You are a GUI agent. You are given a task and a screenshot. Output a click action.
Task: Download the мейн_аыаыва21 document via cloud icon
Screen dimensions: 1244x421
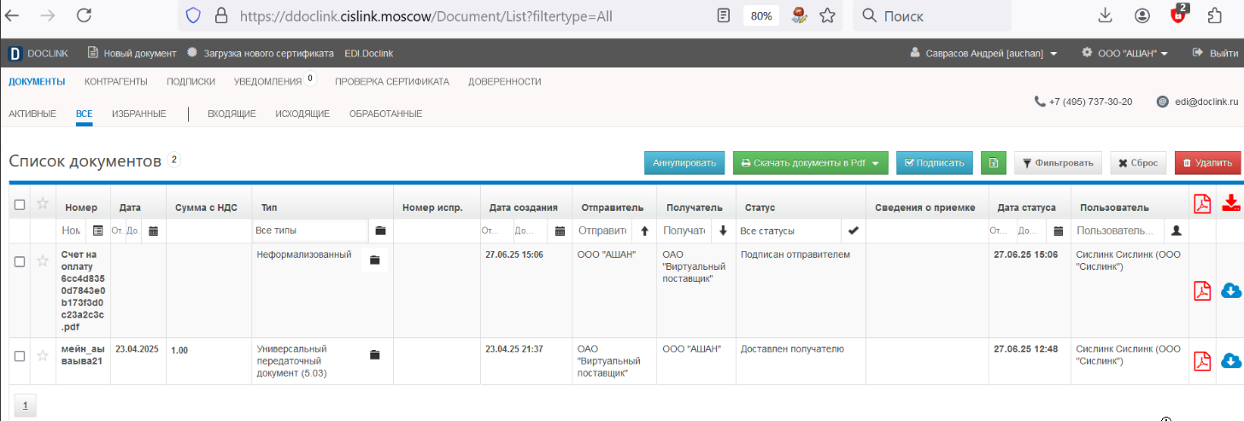[1231, 360]
